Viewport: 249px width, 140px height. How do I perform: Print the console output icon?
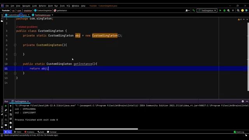(11, 123)
